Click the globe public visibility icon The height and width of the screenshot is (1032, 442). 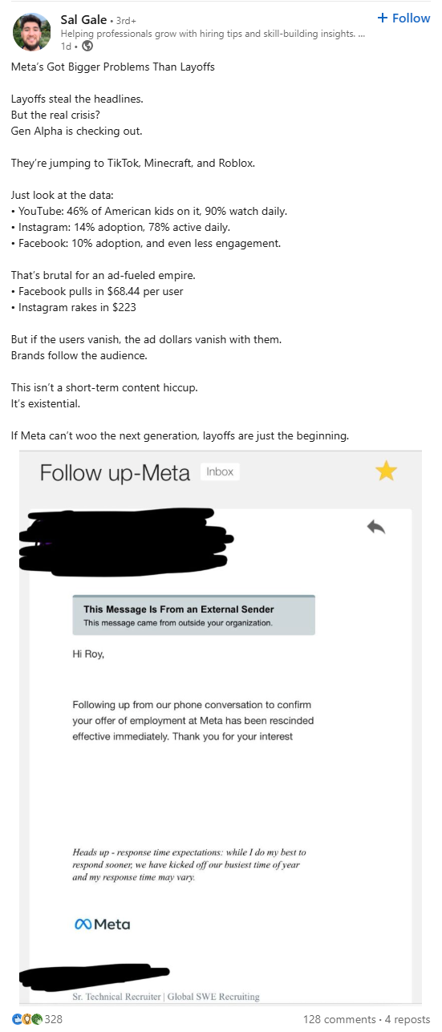pyautogui.click(x=87, y=46)
